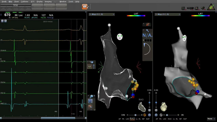This screenshot has width=217, height=122.
Task: Open the Catheter menu
Action: click(25, 2)
